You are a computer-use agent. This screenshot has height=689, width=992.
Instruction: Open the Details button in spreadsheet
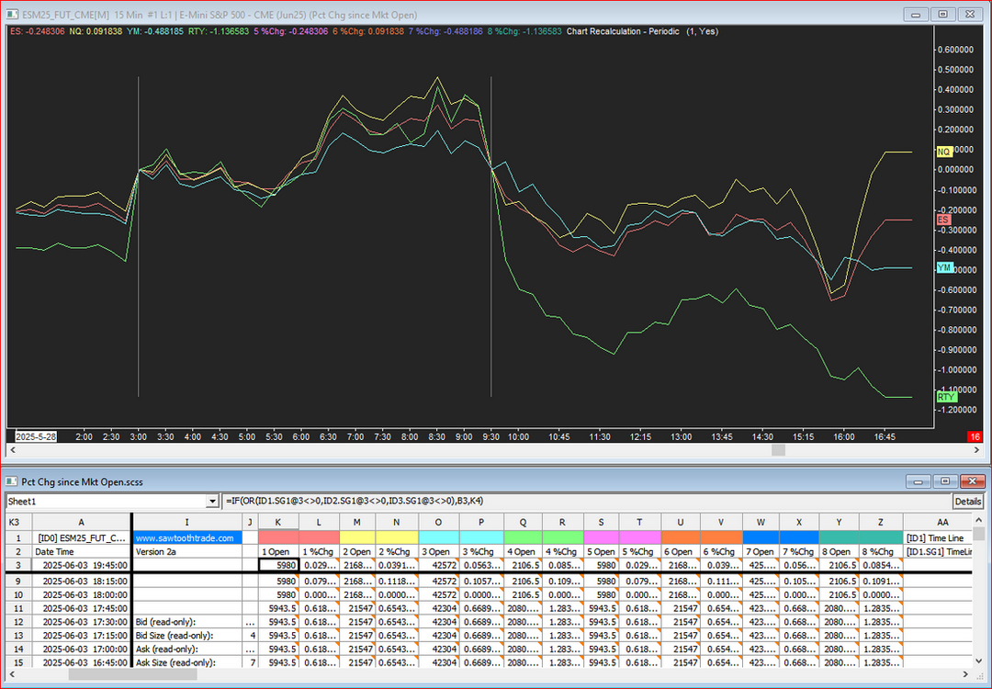pos(968,502)
